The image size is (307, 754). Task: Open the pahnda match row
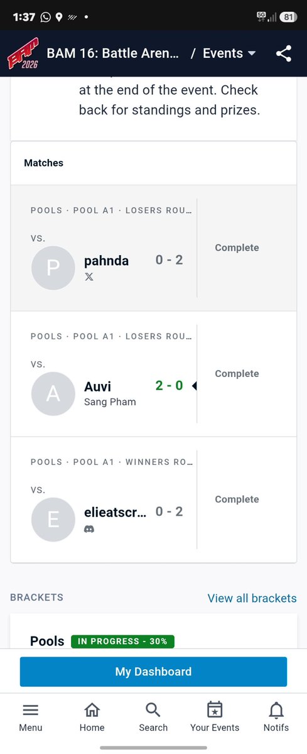point(153,248)
